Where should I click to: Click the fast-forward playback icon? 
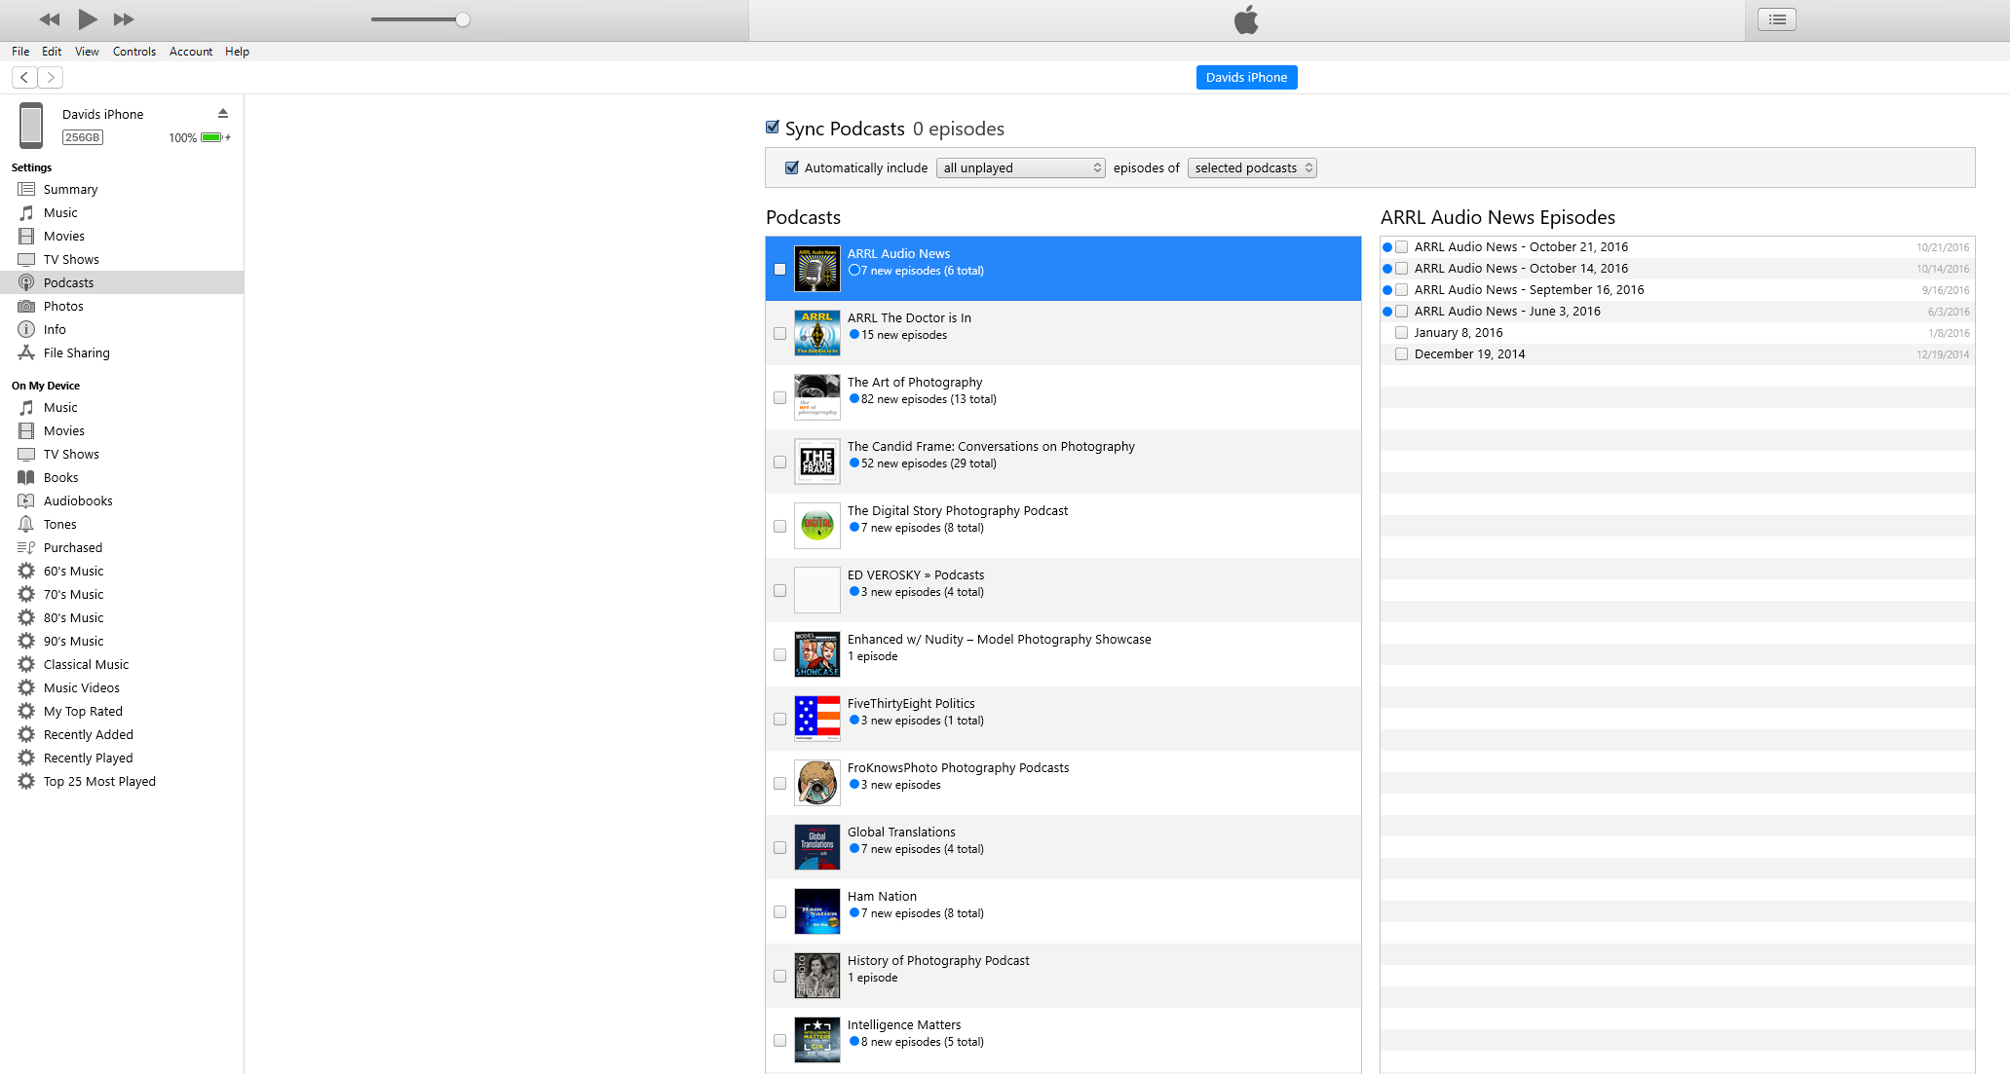pos(124,19)
